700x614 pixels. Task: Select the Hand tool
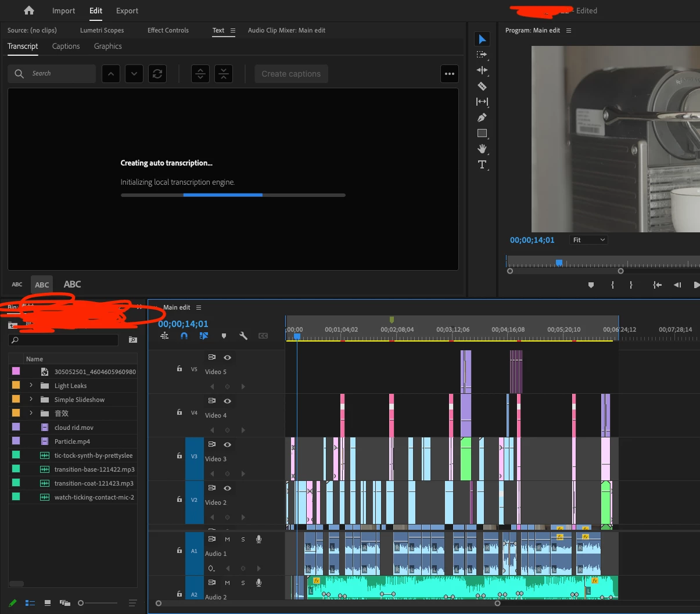coord(482,149)
